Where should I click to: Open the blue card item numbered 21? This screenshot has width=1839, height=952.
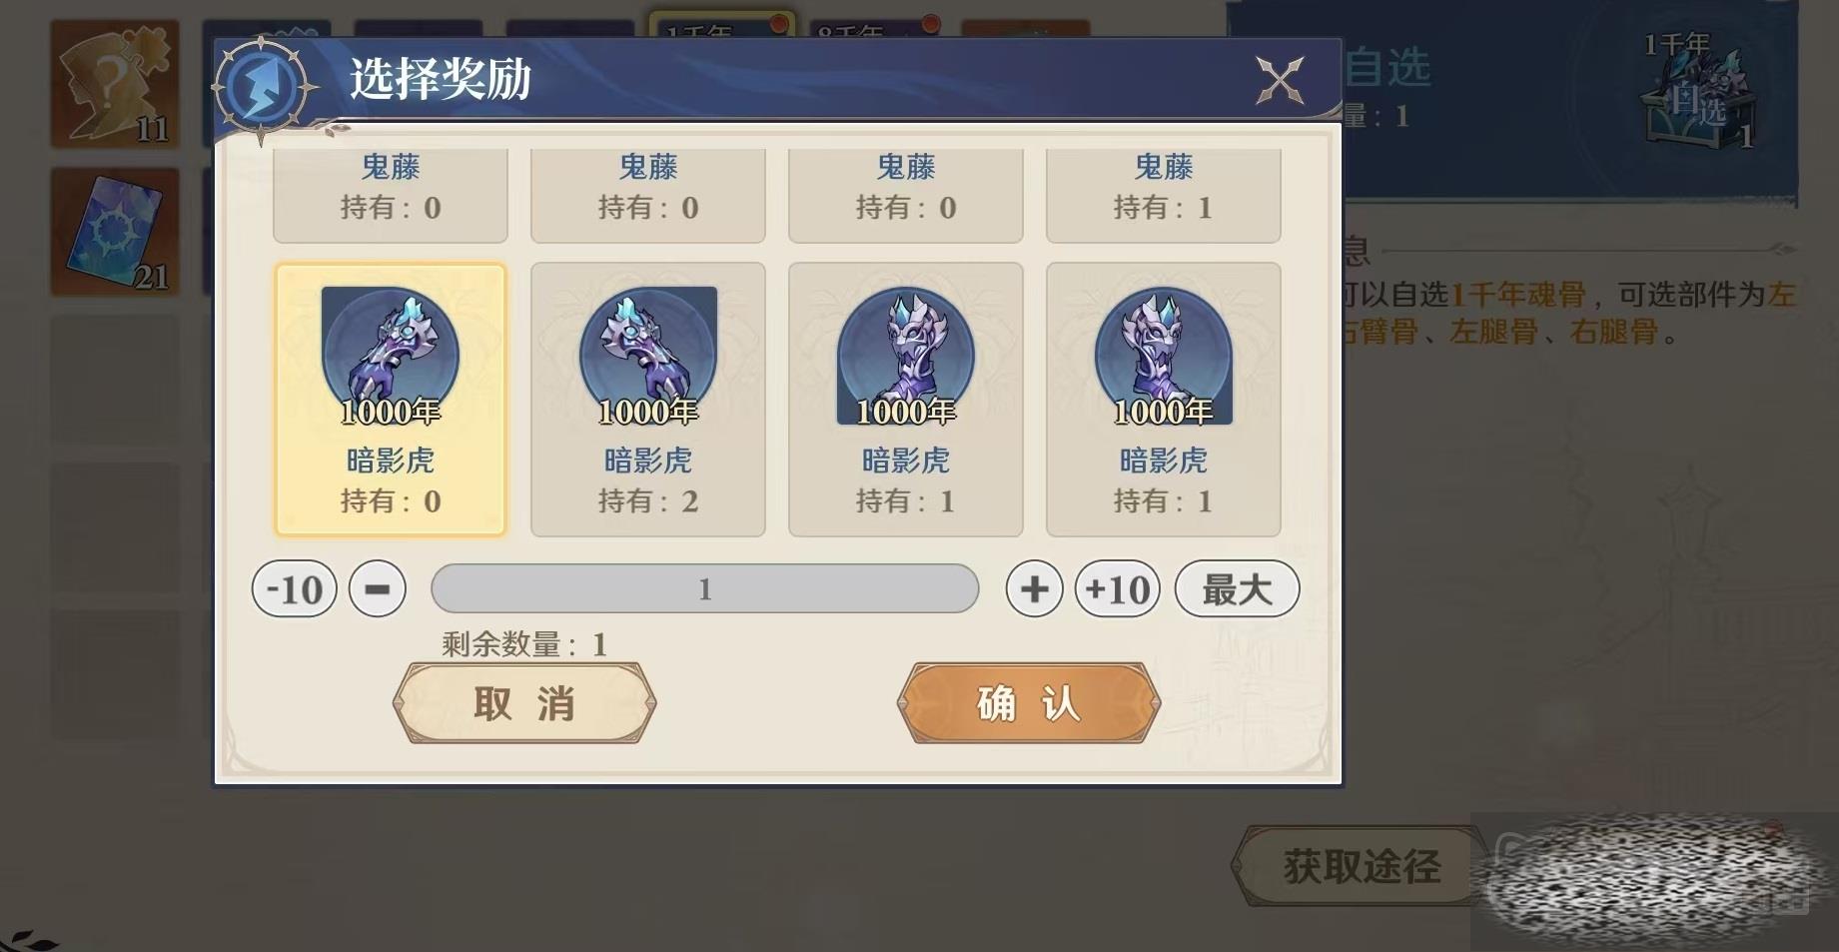(116, 232)
